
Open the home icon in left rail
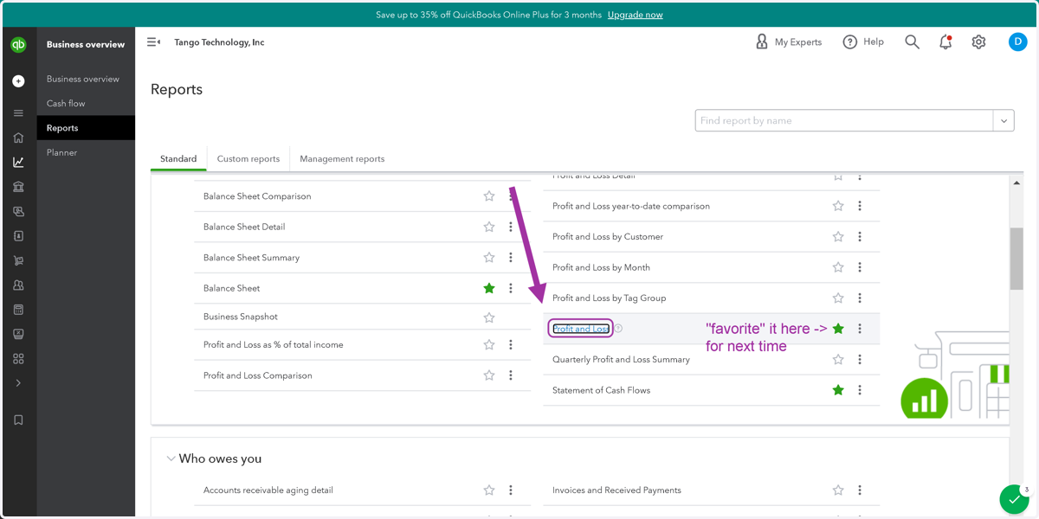click(18, 138)
